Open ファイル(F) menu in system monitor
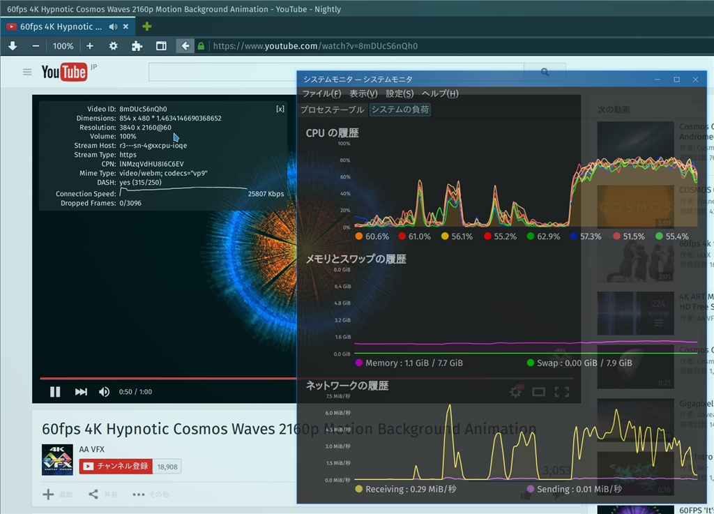The height and width of the screenshot is (514, 714). [x=321, y=93]
